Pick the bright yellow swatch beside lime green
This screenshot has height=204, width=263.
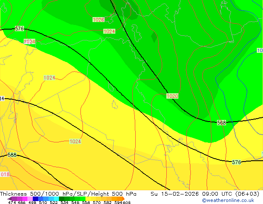(x=88, y=199)
